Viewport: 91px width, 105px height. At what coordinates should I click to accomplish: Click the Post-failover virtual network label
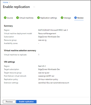pyautogui.click(x=15, y=76)
